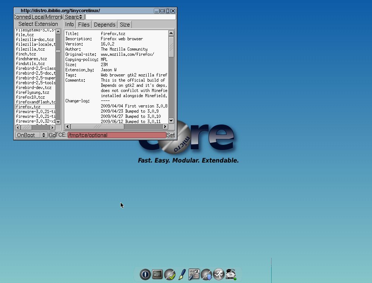
Task: Click the Exit power icon in the dock
Action: (x=145, y=275)
